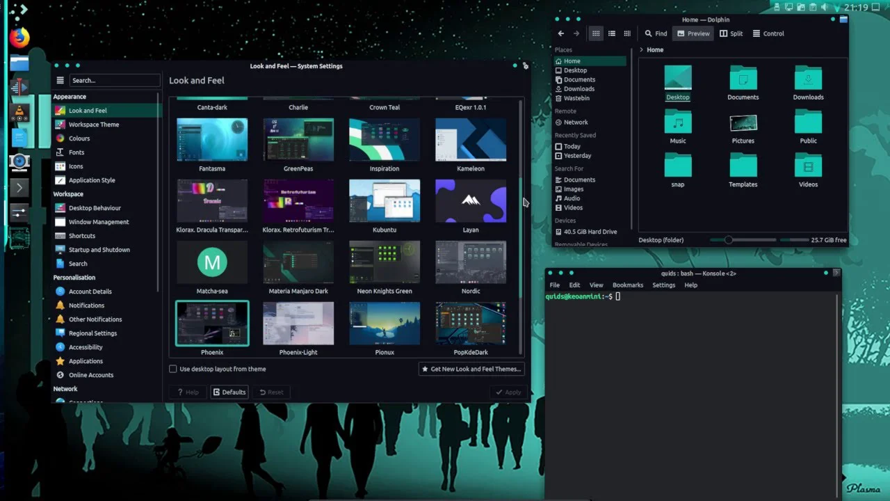Click the Defaults button
The width and height of the screenshot is (890, 501).
click(x=229, y=392)
